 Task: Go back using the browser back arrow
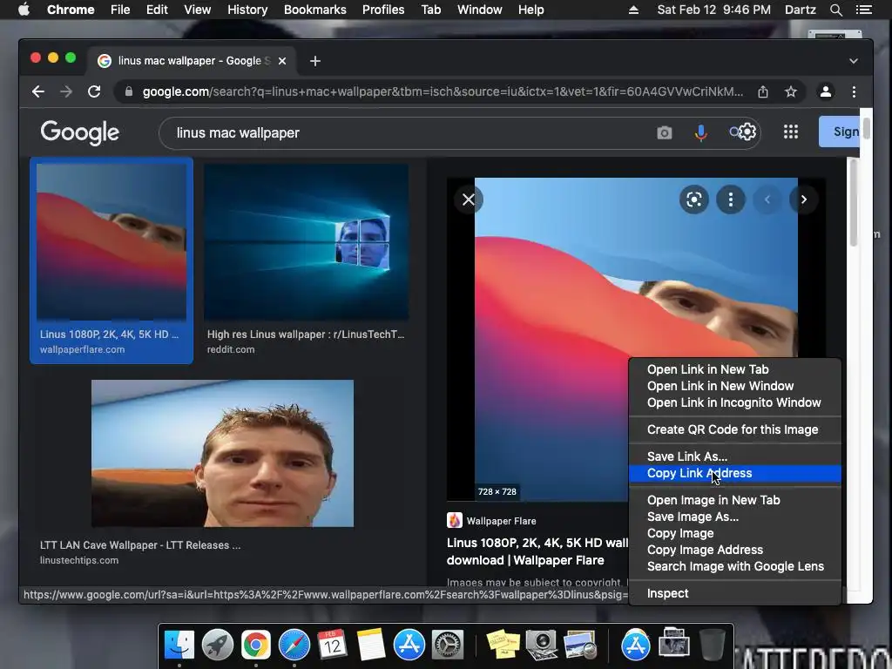(38, 91)
